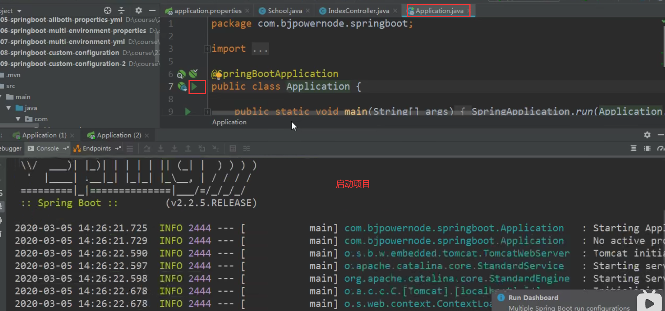This screenshot has height=311, width=665.
Task: Collapse the com package in project tree
Action: coord(18,119)
